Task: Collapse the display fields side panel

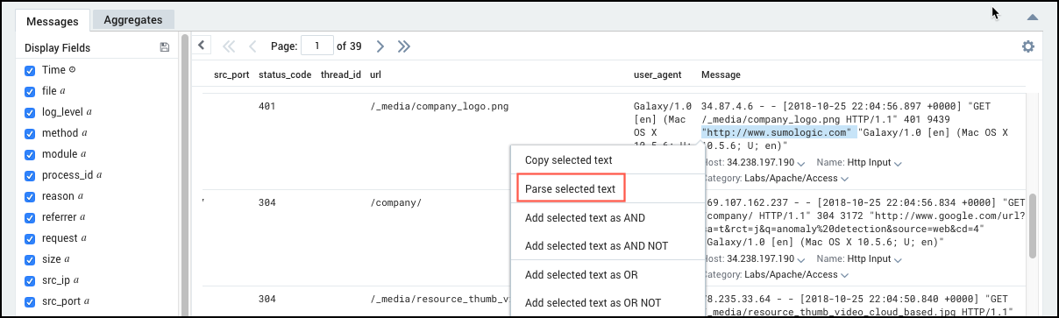Action: click(202, 45)
